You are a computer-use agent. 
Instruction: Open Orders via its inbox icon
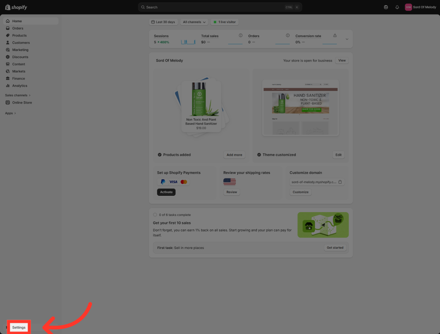(8, 28)
